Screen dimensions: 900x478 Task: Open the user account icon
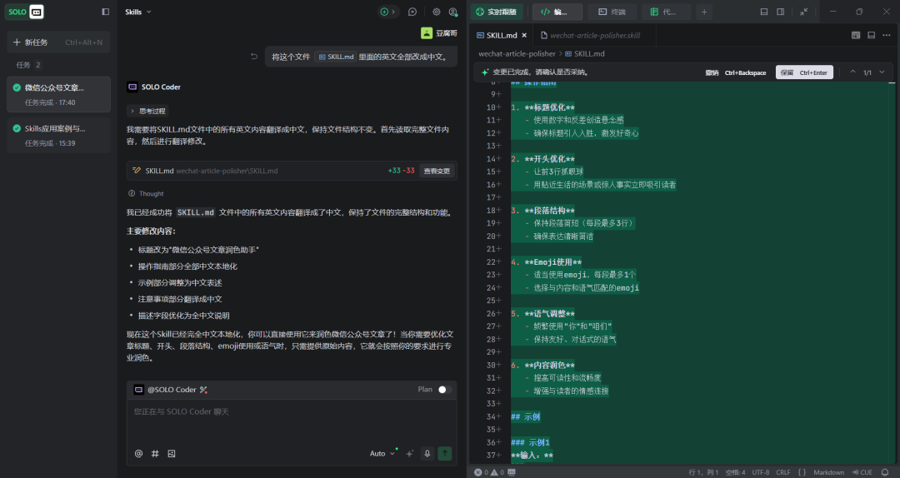[x=452, y=12]
